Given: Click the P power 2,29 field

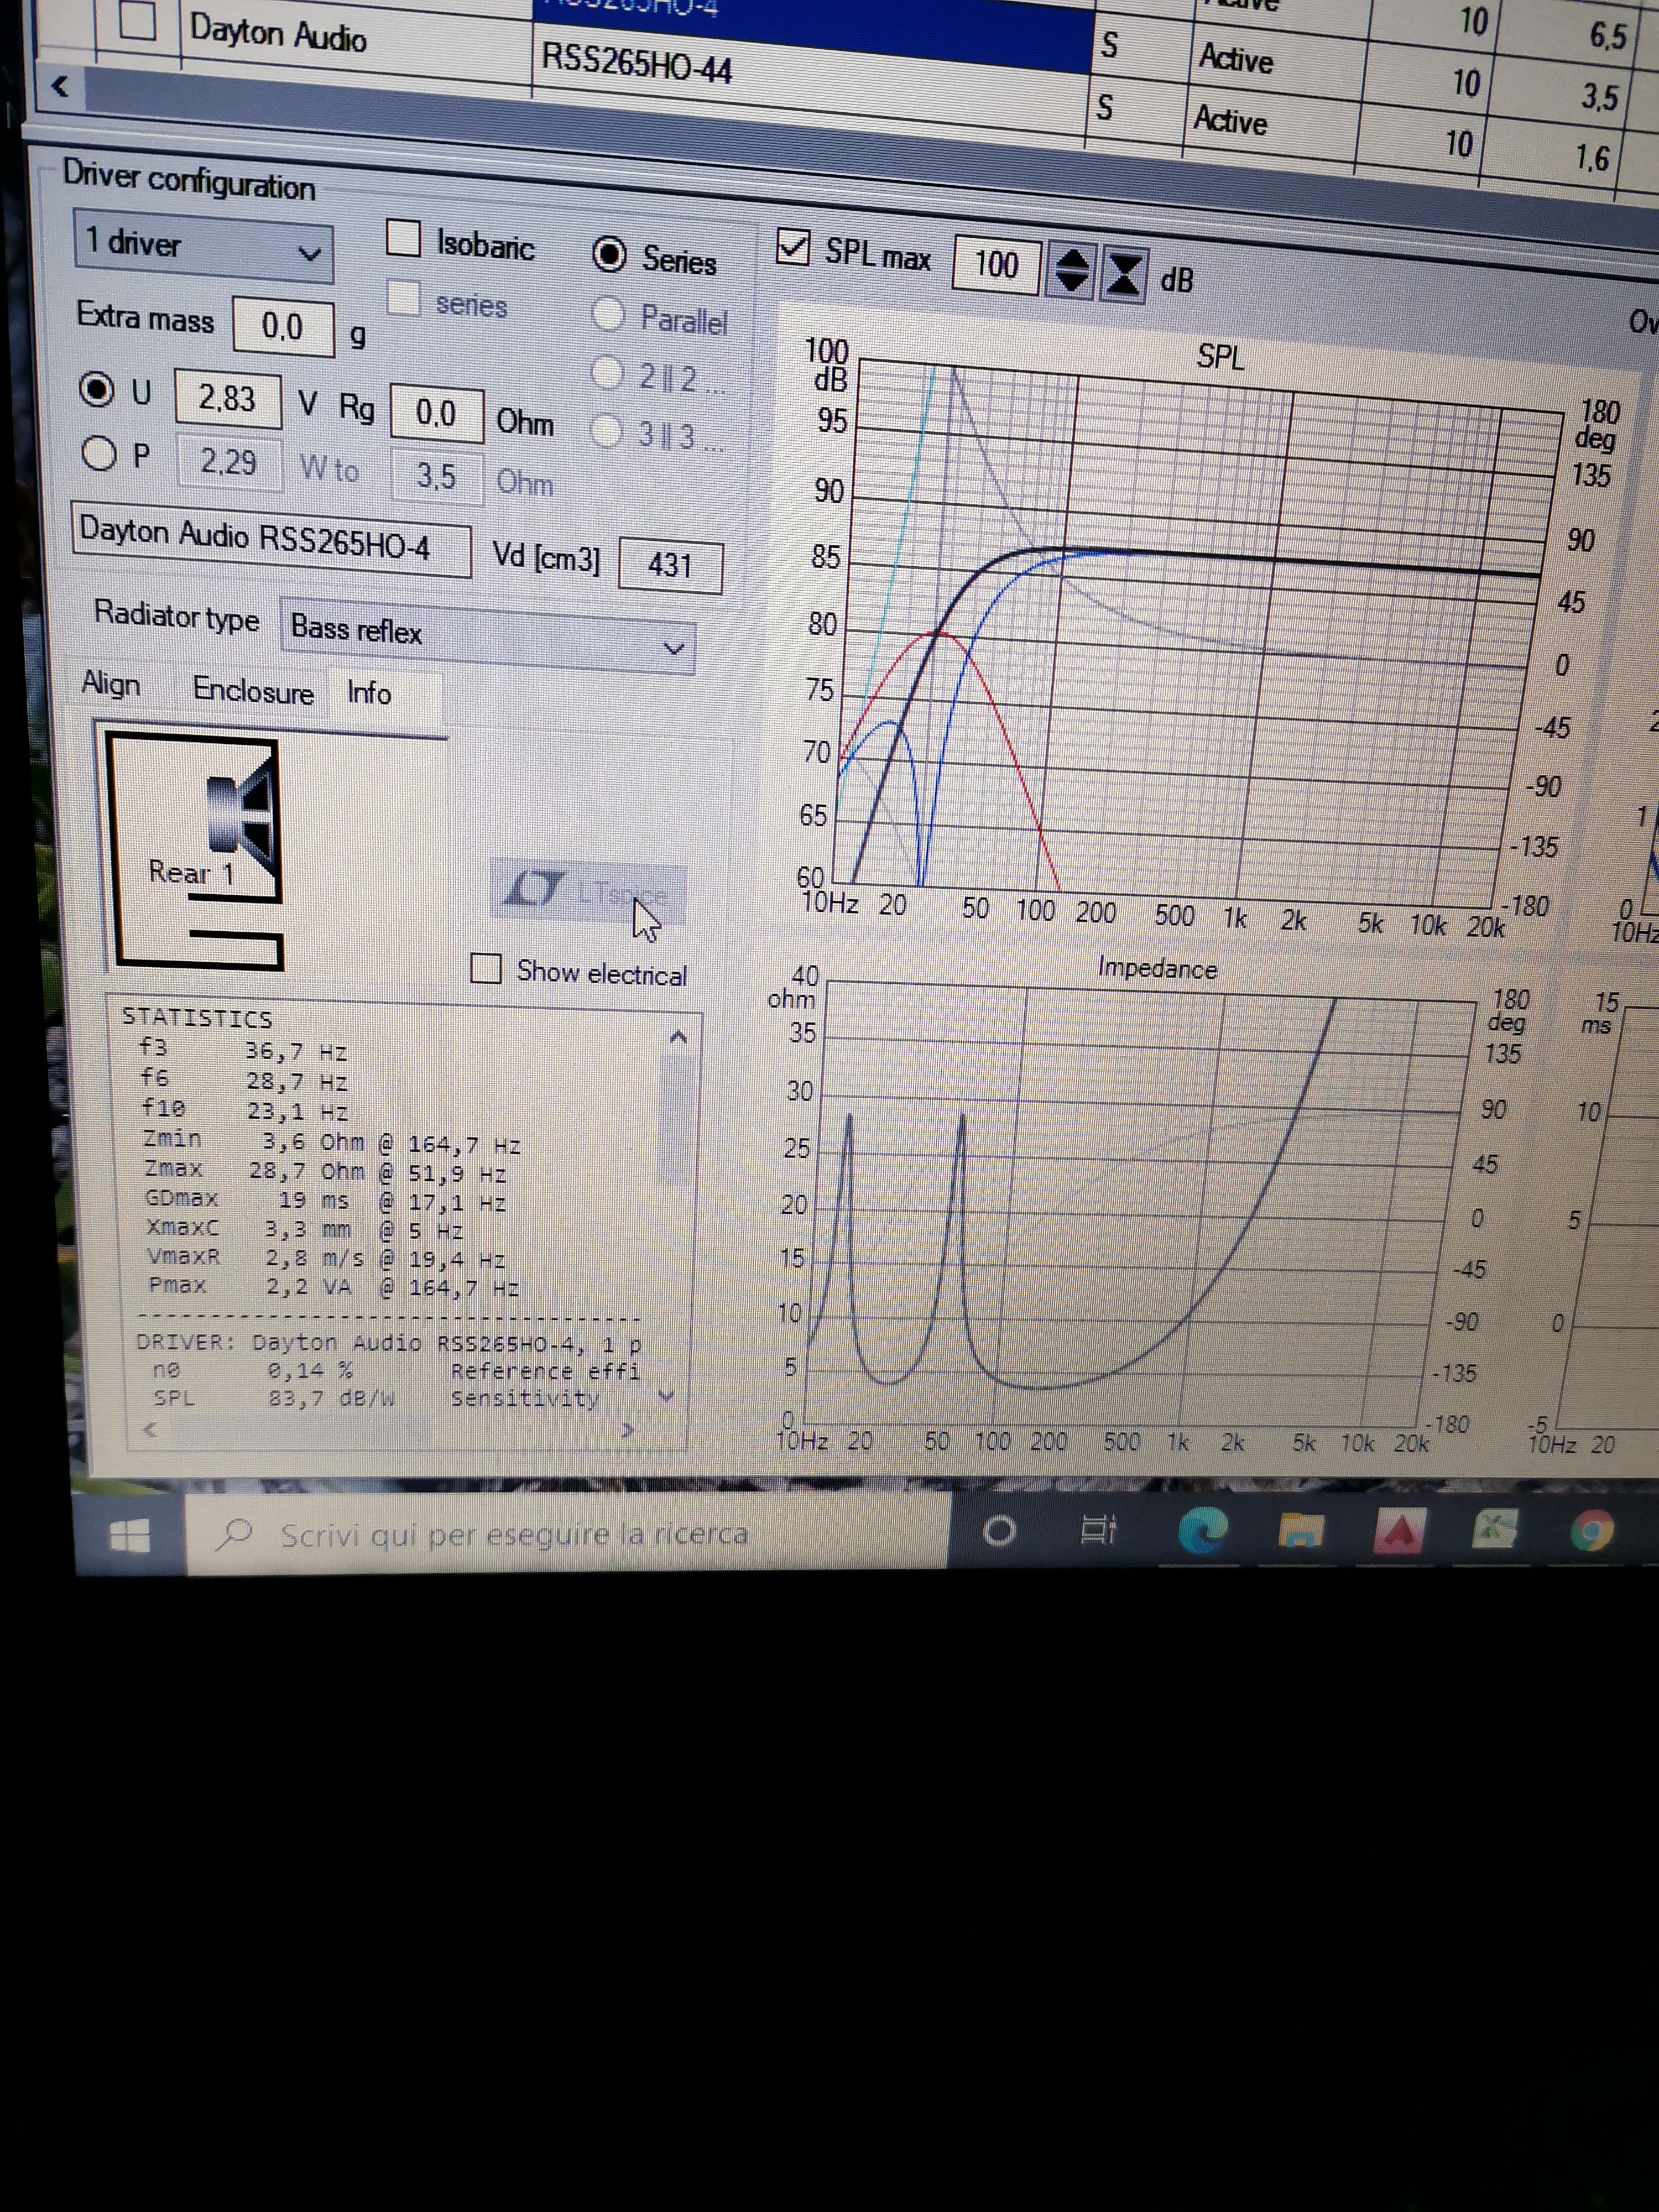Looking at the screenshot, I should pyautogui.click(x=229, y=461).
